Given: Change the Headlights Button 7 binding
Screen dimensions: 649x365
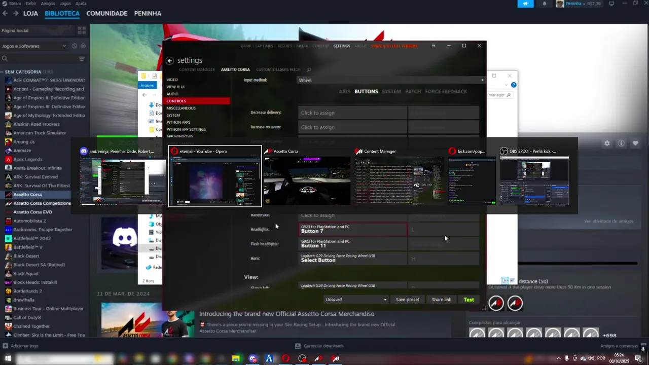Looking at the screenshot, I should pyautogui.click(x=352, y=229).
